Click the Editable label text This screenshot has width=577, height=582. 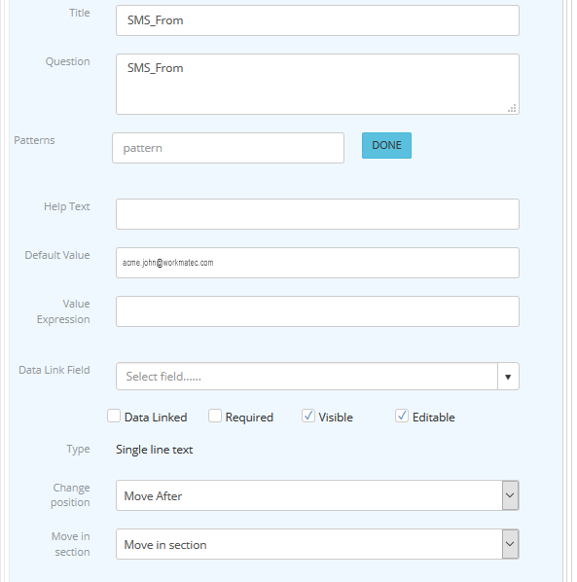[433, 418]
